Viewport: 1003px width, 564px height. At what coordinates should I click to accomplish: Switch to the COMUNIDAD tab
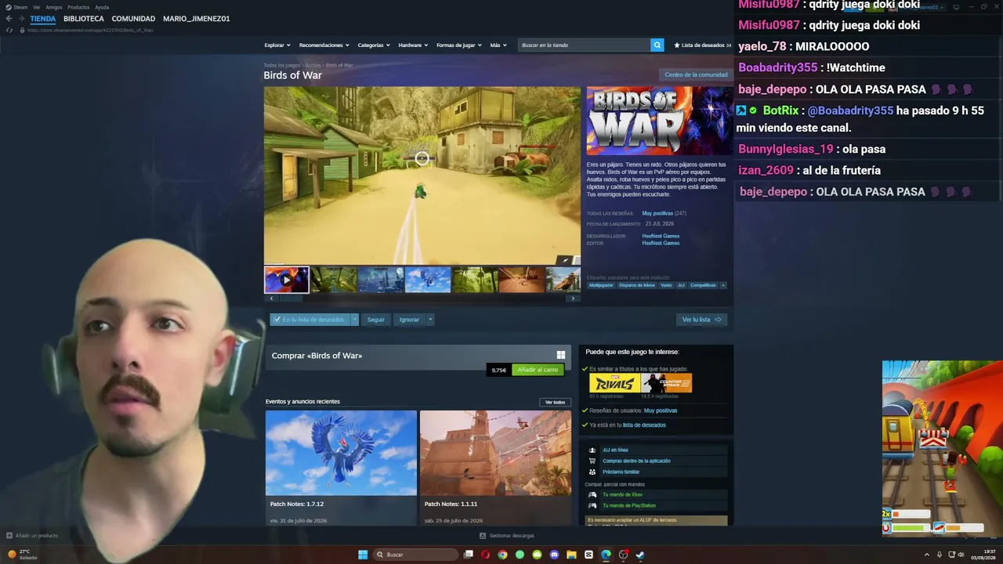click(133, 19)
